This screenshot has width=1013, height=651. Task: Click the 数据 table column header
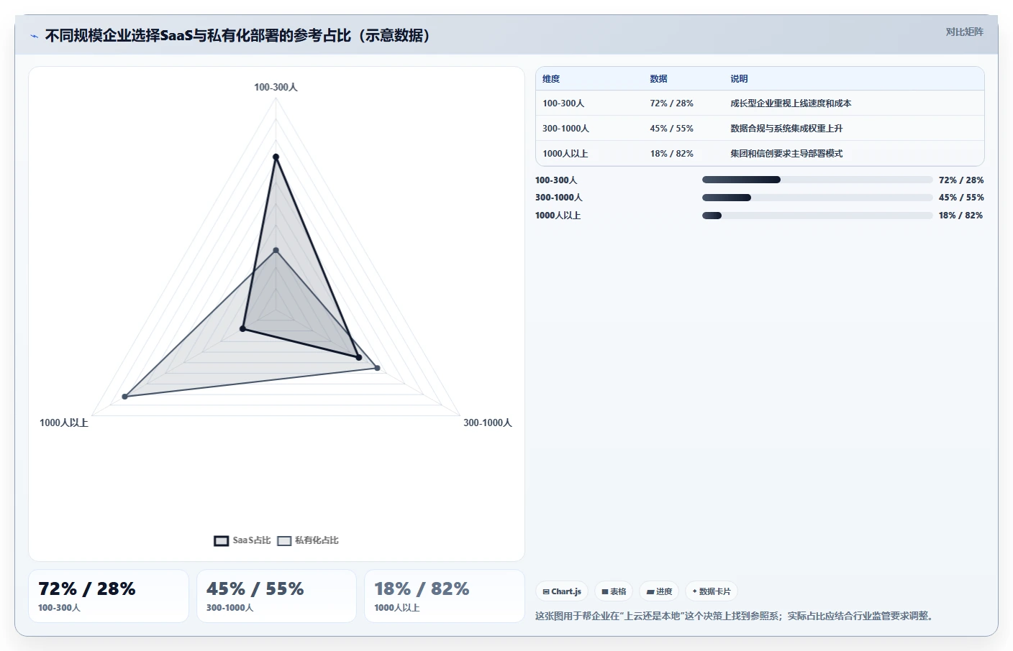coord(658,79)
